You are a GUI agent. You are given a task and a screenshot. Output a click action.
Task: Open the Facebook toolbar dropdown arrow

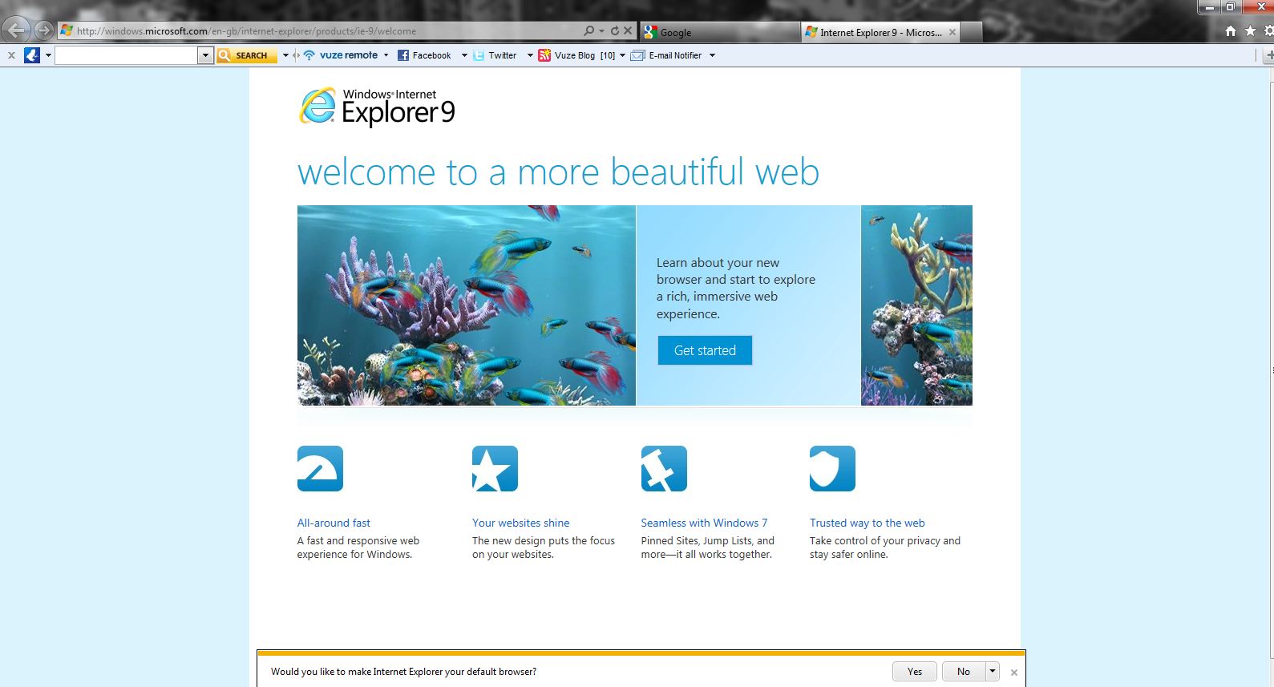[464, 55]
